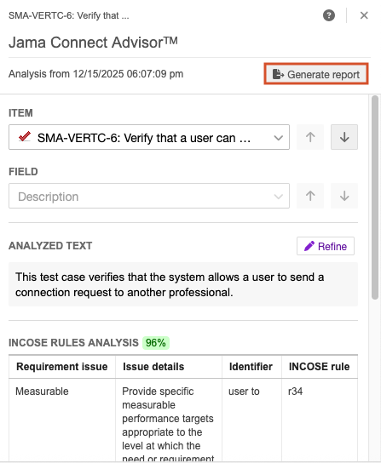Viewport: 381px width, 463px height.
Task: Click the SMA-VERTC-6 panel header title
Action: tap(69, 15)
